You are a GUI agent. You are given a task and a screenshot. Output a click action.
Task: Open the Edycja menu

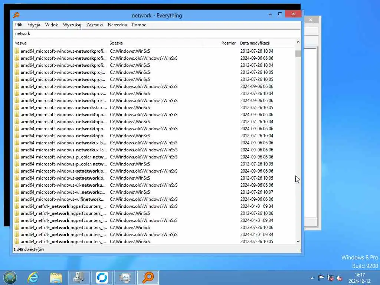pos(34,25)
